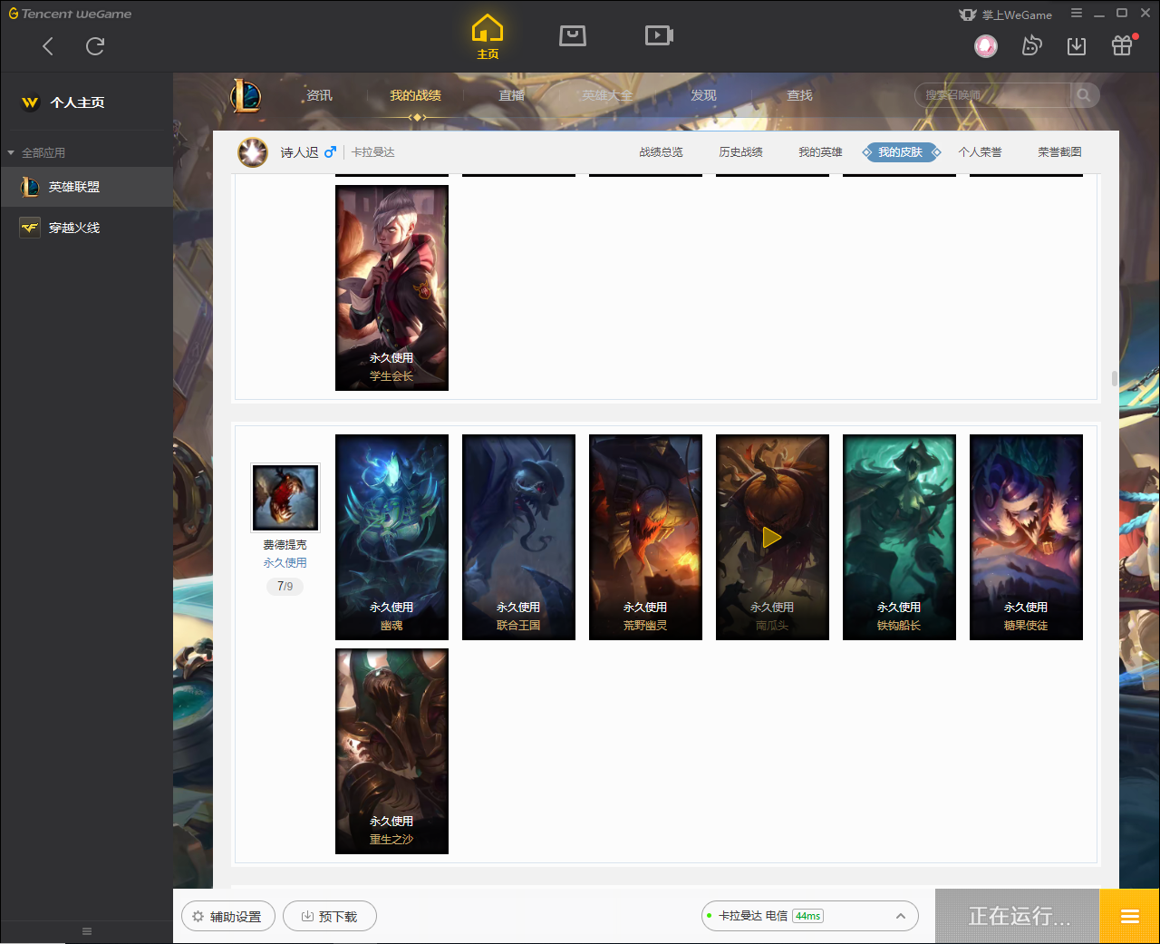Click the sidebar bottom grip handle
This screenshot has height=944, width=1160.
(x=87, y=931)
